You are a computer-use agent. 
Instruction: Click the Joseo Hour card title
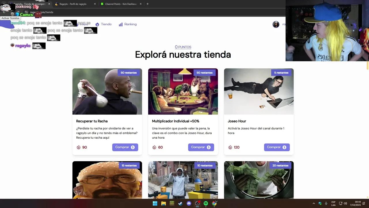click(237, 121)
